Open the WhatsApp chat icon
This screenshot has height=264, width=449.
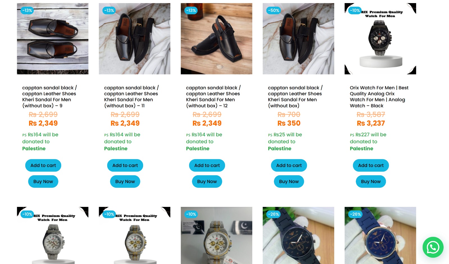point(433,247)
